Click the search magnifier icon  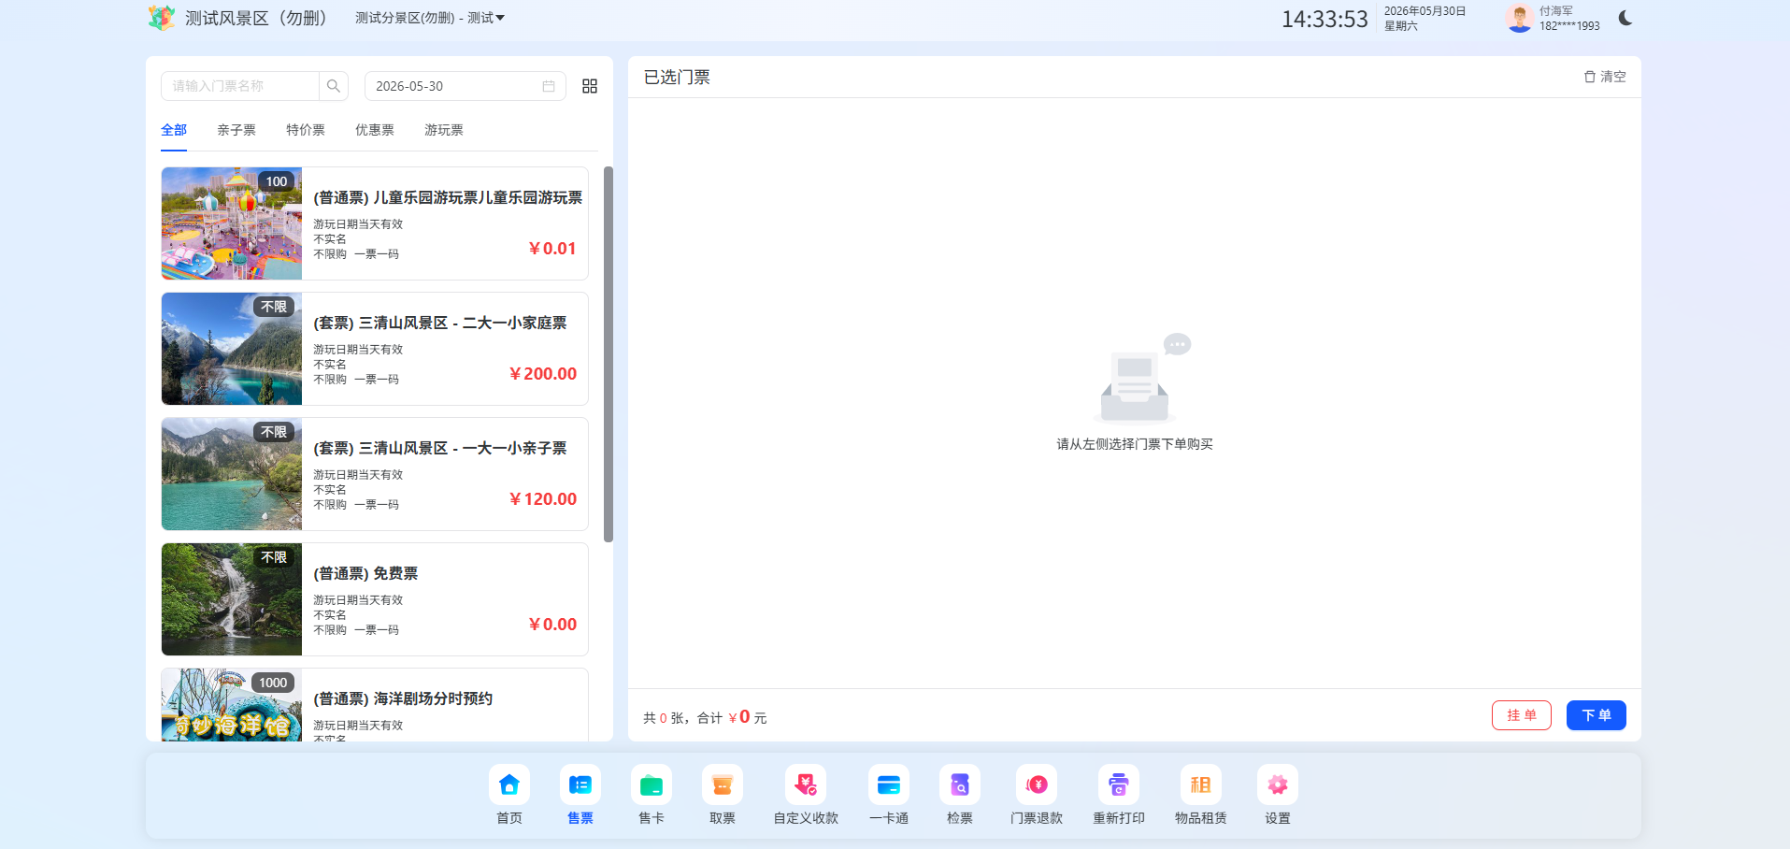334,86
